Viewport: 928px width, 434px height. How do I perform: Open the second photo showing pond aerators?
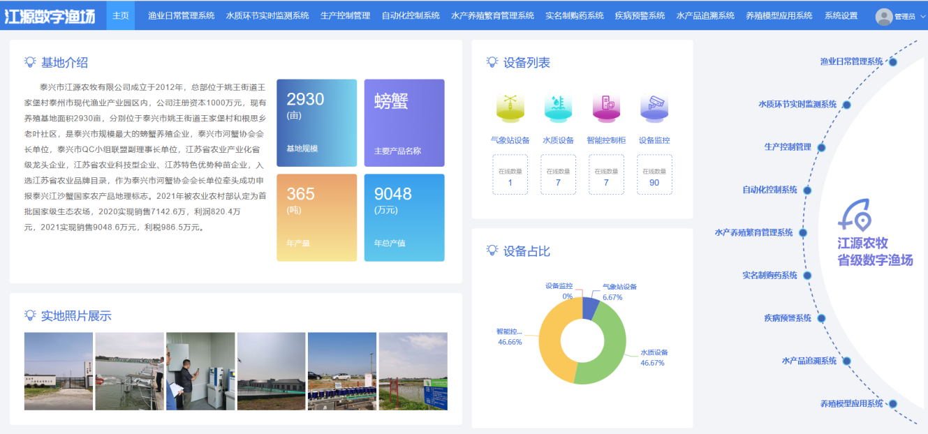click(x=129, y=371)
